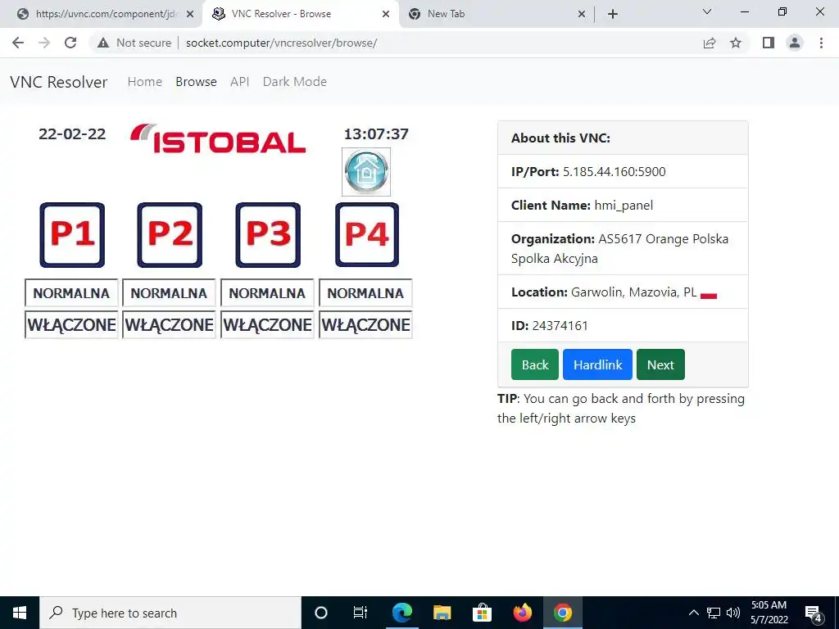The height and width of the screenshot is (629, 839).
Task: Click NORMALNA under P2
Action: [169, 293]
